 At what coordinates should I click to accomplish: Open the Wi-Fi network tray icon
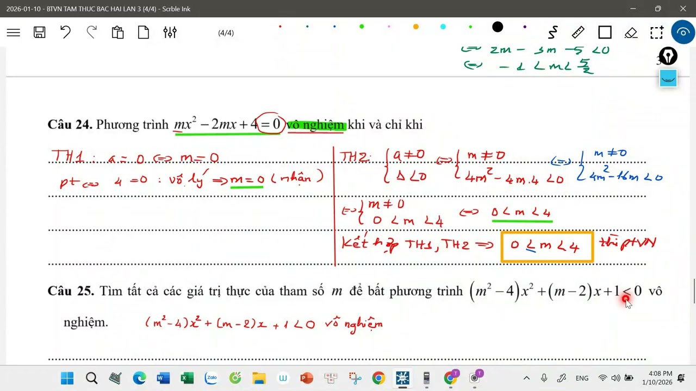pos(602,378)
